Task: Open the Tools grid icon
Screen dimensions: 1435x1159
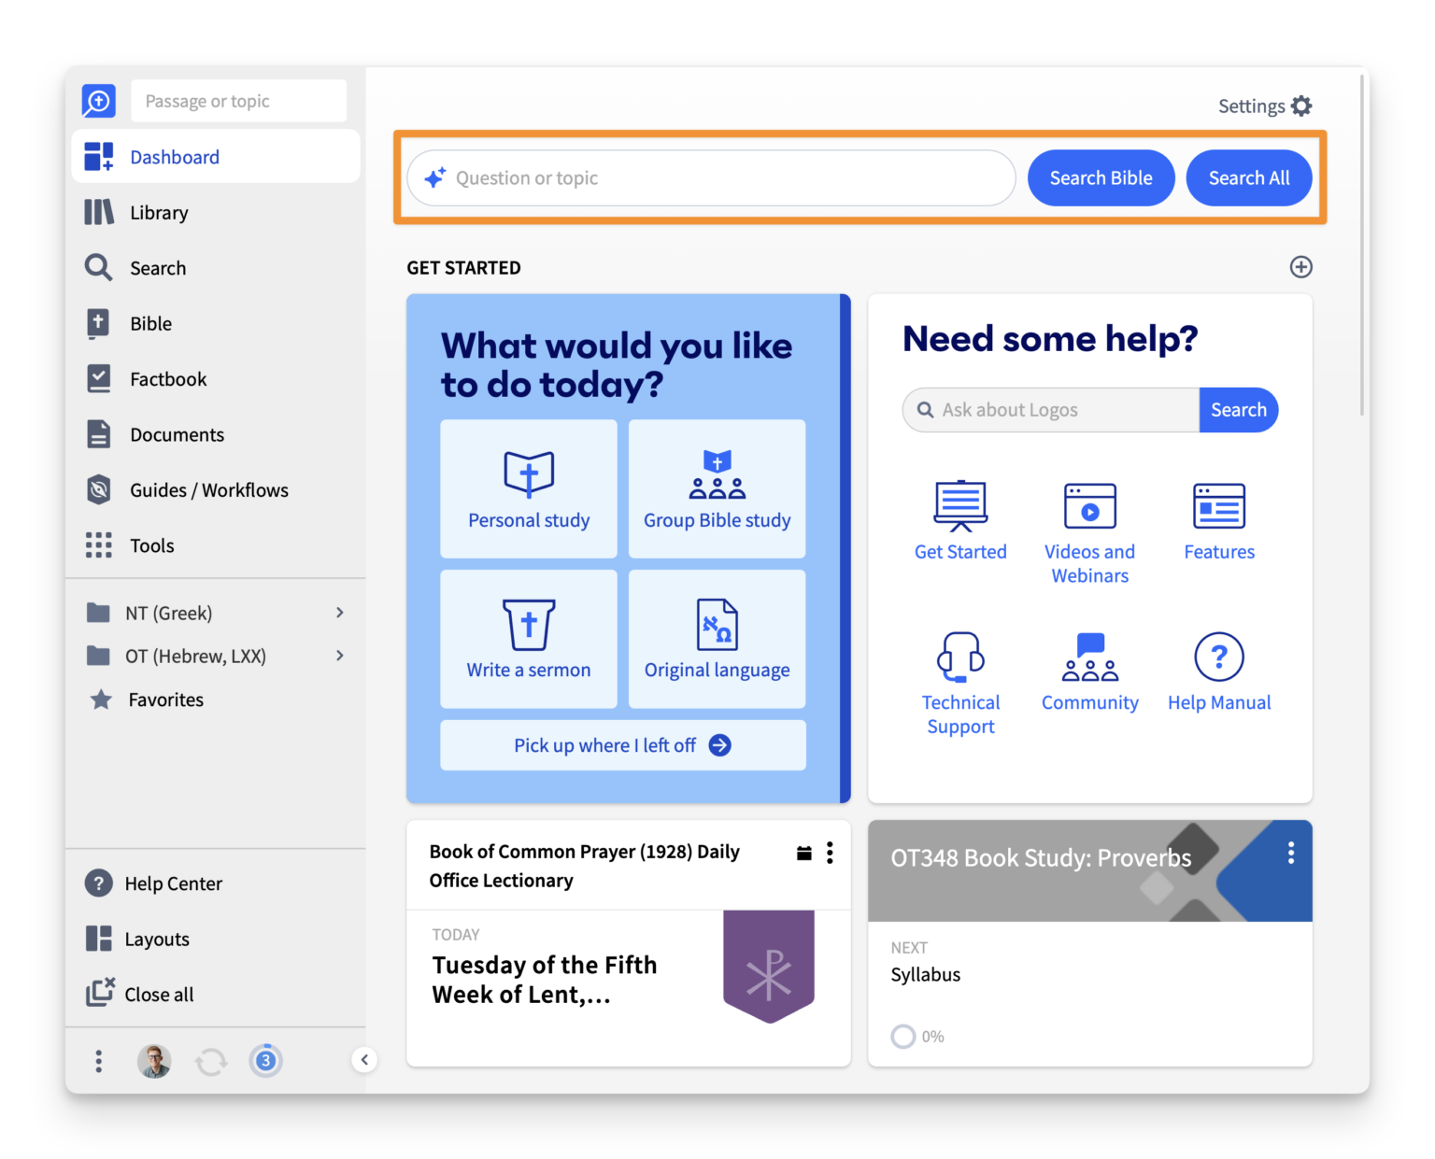Action: coord(98,545)
